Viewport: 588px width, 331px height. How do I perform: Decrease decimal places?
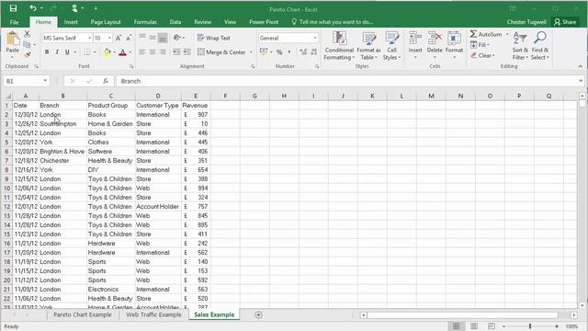click(314, 52)
